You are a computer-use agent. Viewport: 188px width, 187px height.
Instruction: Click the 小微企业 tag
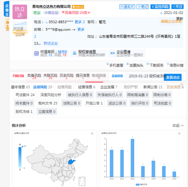pos(52,13)
